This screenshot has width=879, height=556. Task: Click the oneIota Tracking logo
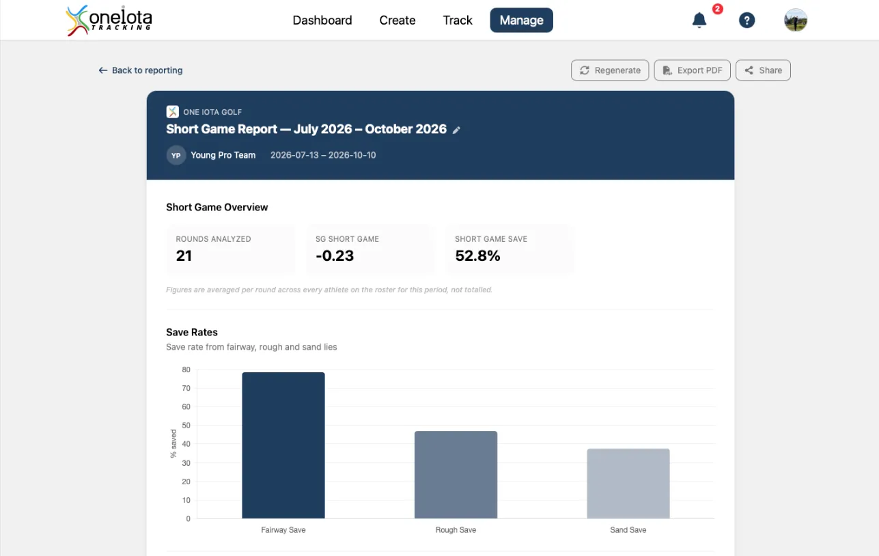(x=109, y=20)
